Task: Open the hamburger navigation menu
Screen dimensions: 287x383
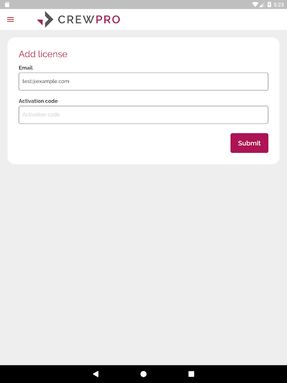Action: tap(11, 20)
